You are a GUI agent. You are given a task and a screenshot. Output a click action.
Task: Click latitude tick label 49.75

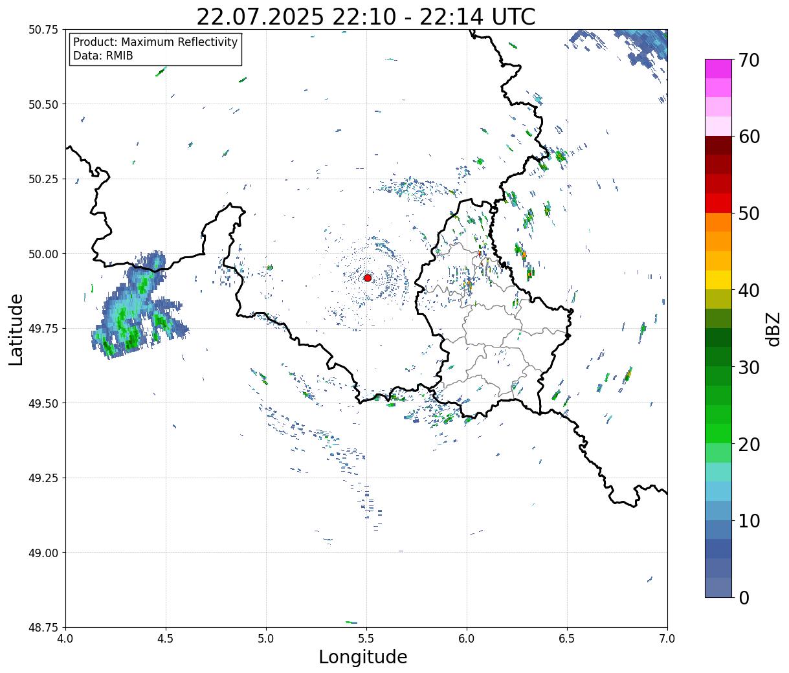43,329
